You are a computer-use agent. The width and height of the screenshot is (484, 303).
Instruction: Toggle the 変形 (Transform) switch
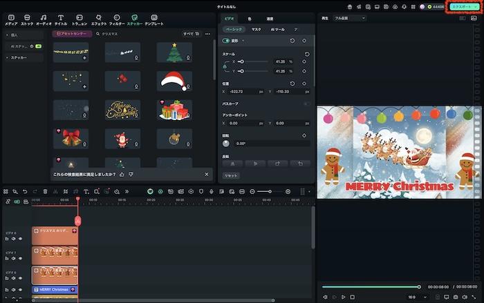point(226,41)
